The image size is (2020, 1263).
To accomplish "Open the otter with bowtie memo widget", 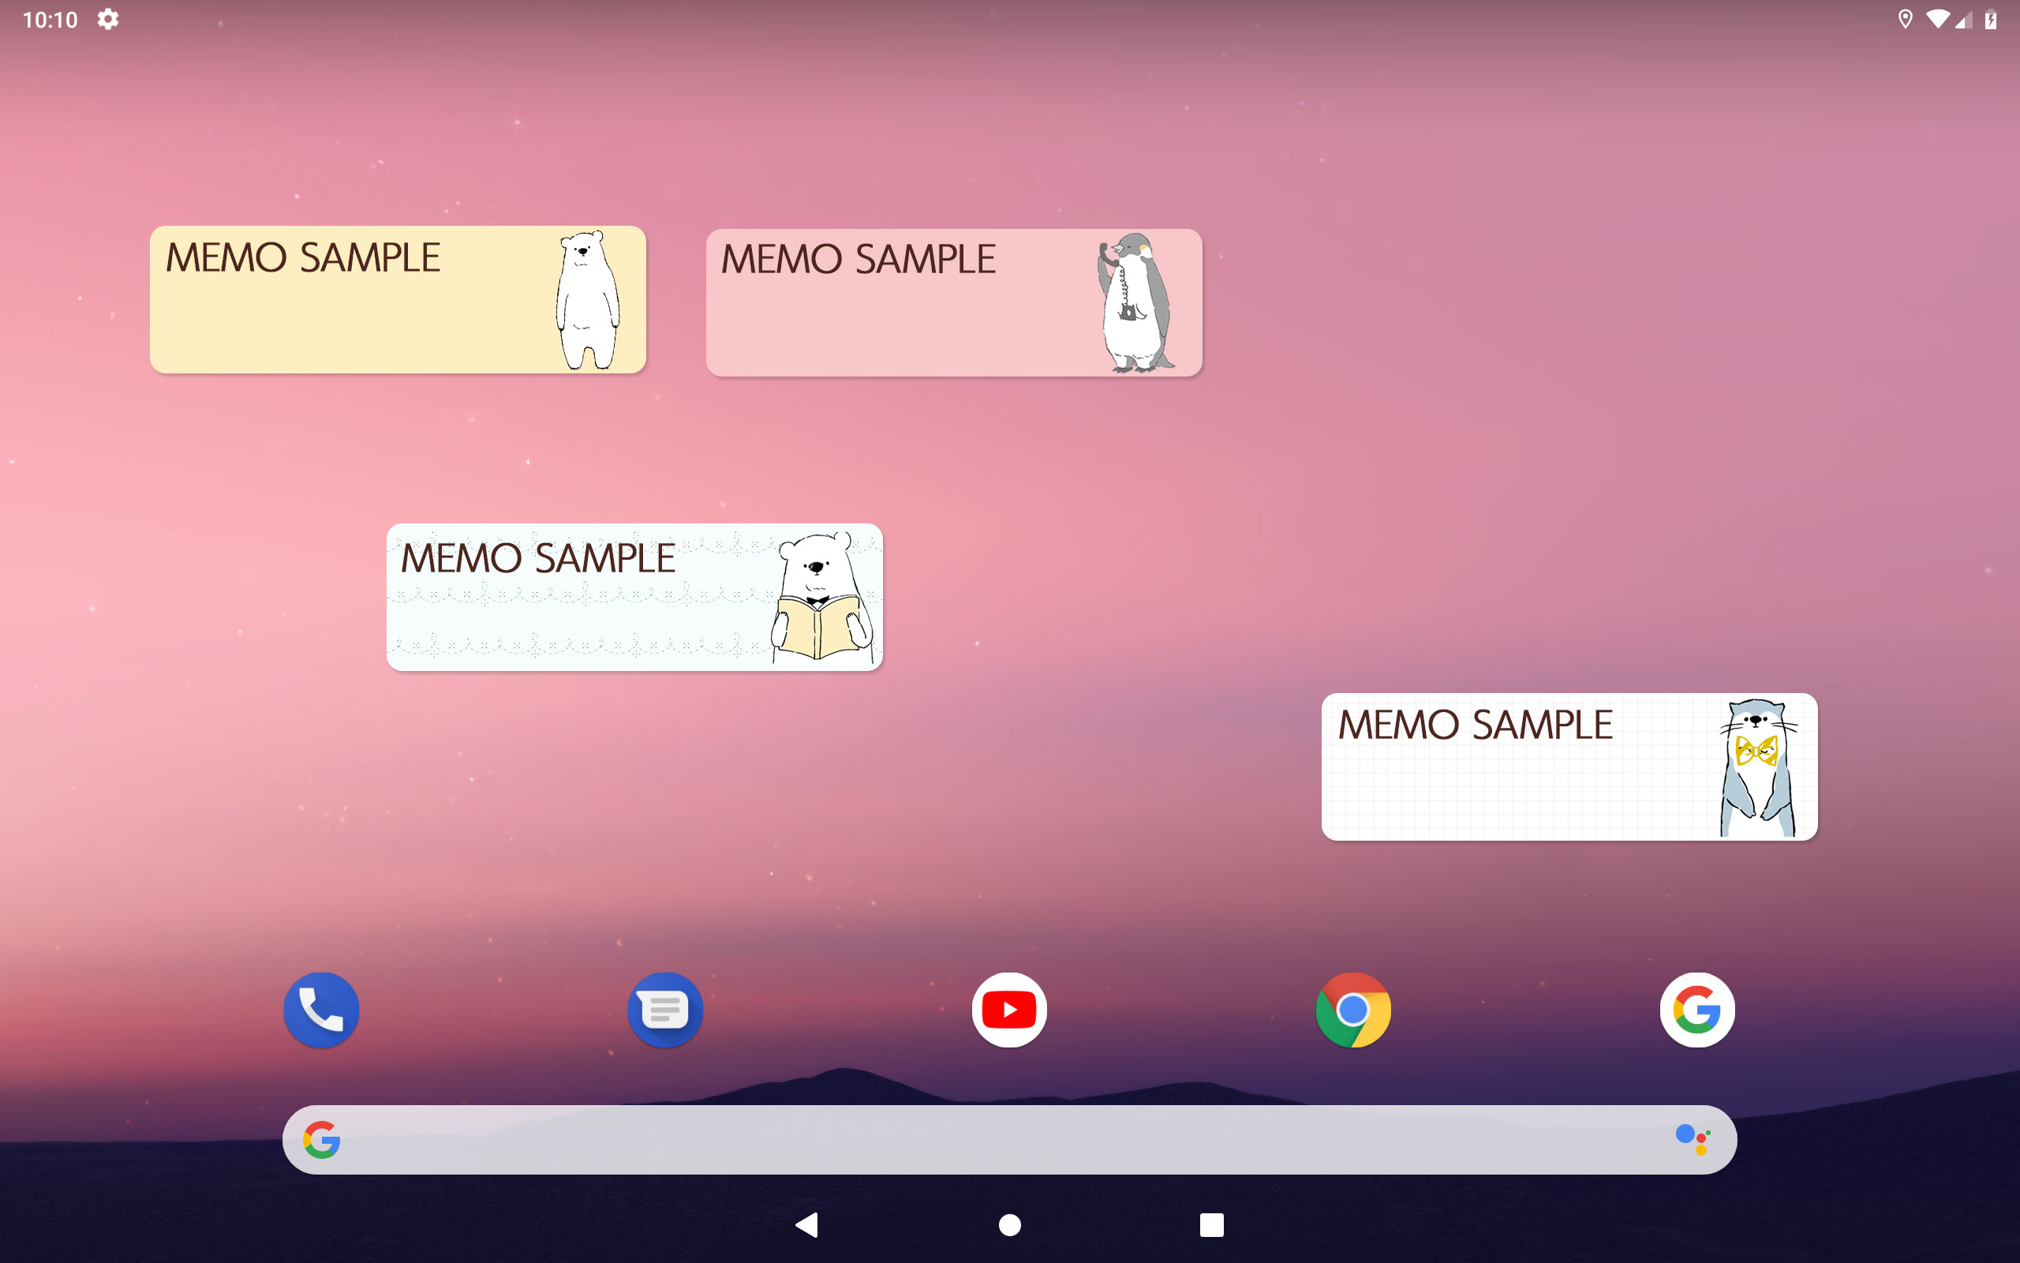I will tap(1569, 766).
